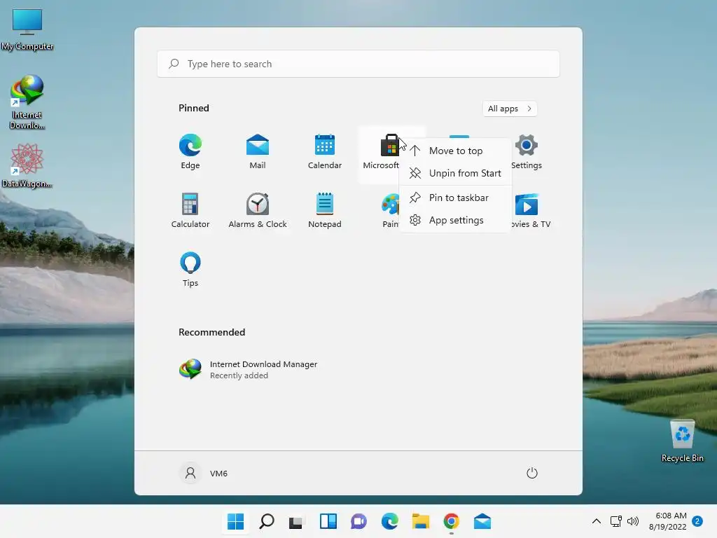Show hidden system tray icons
717x538 pixels.
pyautogui.click(x=597, y=521)
